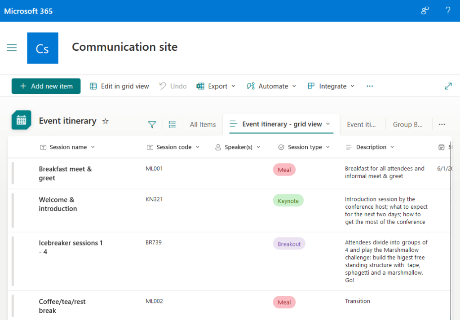
Task: Click session code BR739
Action: coord(154,242)
